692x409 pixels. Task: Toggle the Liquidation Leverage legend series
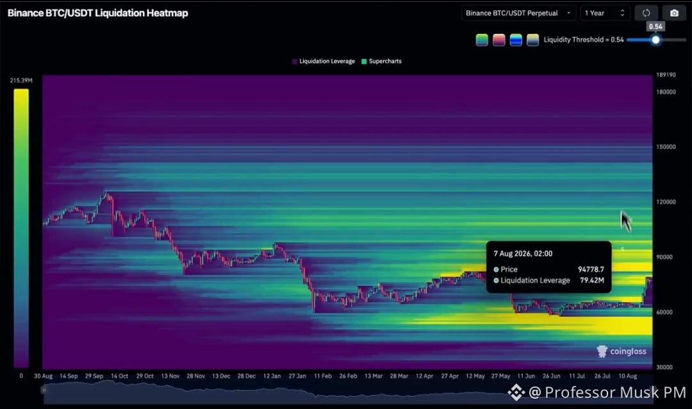pyautogui.click(x=324, y=61)
